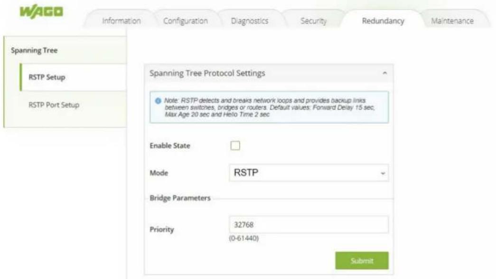Submit the spanning tree settings
Viewport: 496px width, 279px height.
point(362,260)
